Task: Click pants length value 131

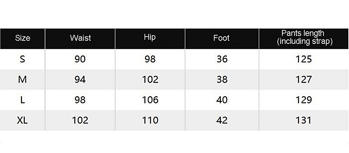Action: [x=303, y=120]
